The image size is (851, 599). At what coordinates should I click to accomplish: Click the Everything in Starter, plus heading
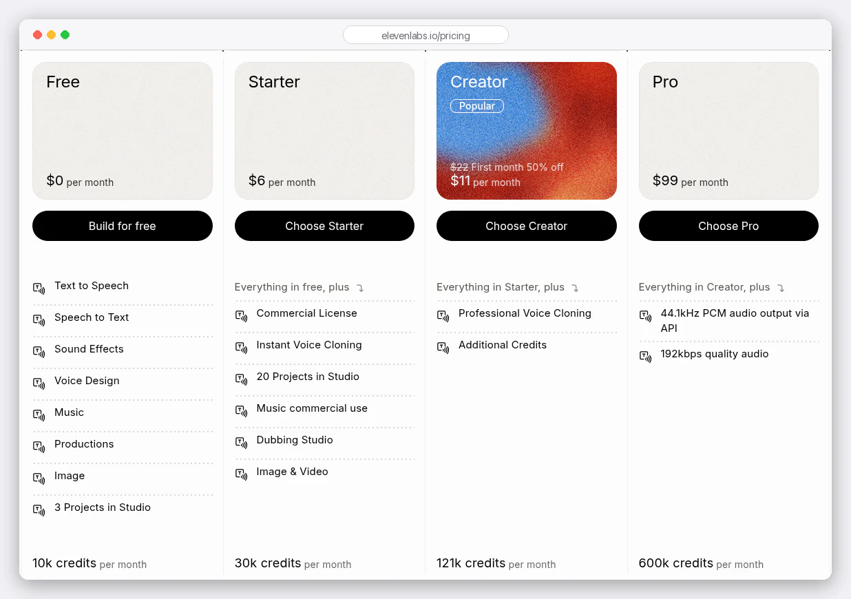pos(501,287)
